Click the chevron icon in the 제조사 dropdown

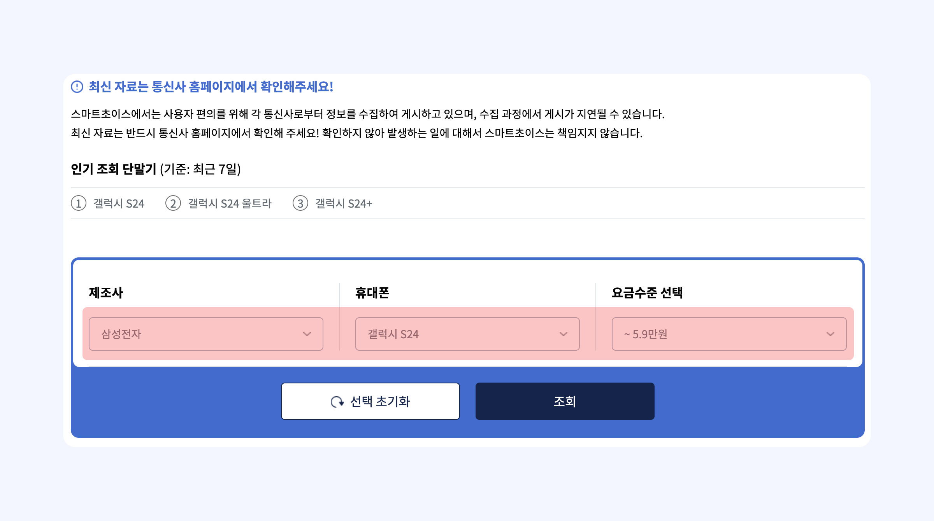308,334
